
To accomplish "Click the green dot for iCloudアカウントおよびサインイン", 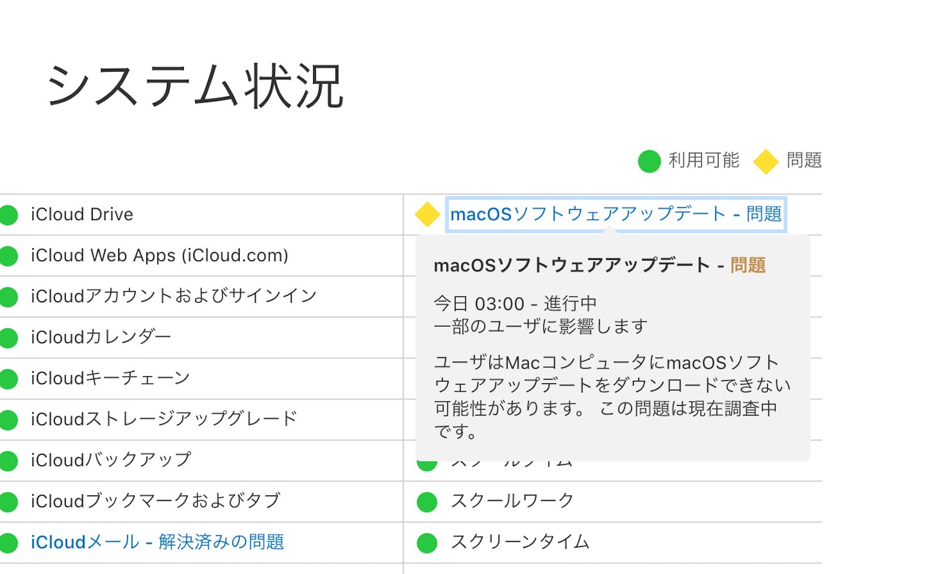I will coord(8,296).
